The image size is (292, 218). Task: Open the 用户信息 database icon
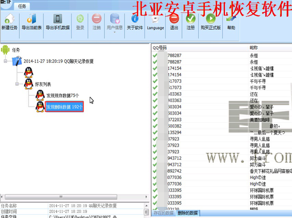click(x=115, y=19)
